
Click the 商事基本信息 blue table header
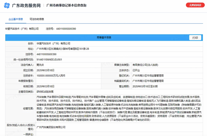click(104, 38)
